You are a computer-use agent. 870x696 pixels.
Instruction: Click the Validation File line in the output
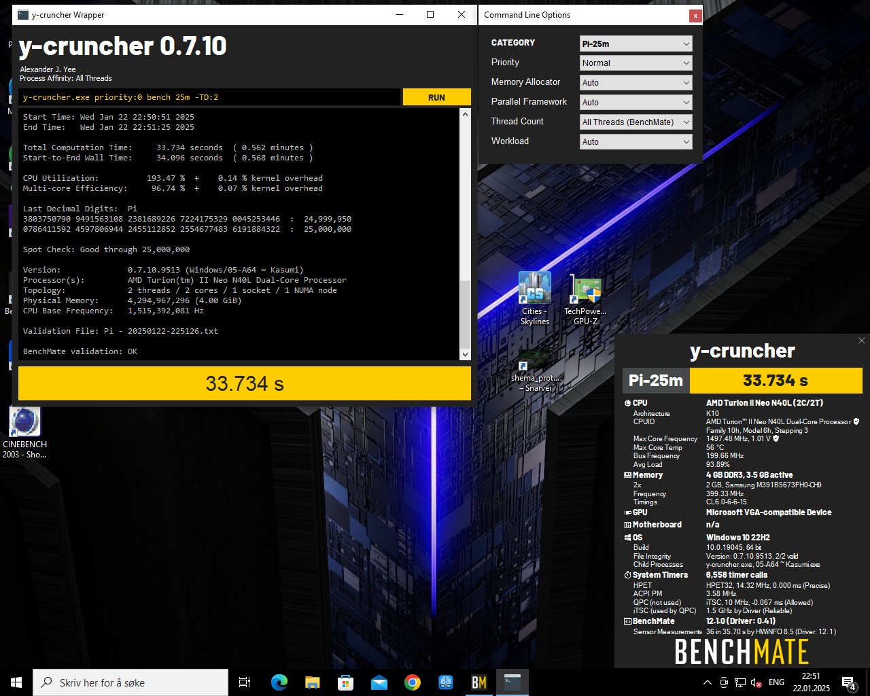coord(120,331)
